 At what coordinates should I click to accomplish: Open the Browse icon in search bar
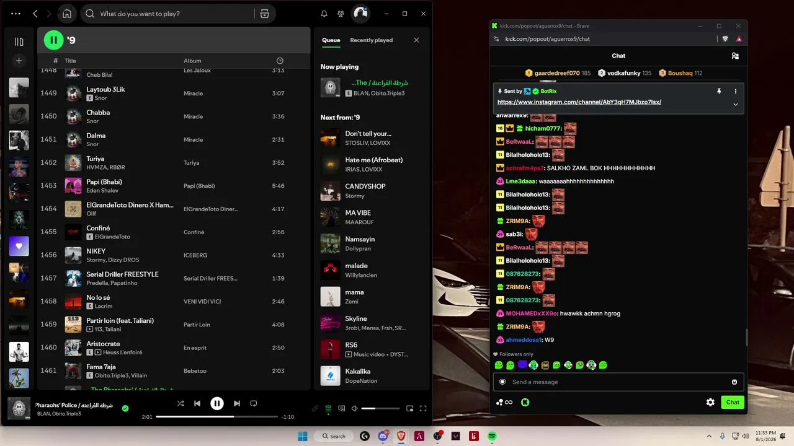click(264, 14)
